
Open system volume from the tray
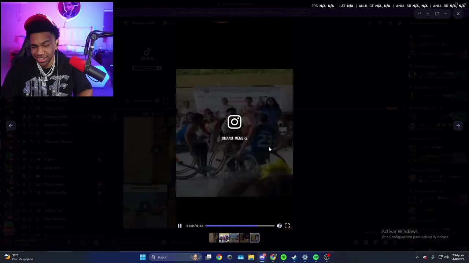click(x=446, y=257)
